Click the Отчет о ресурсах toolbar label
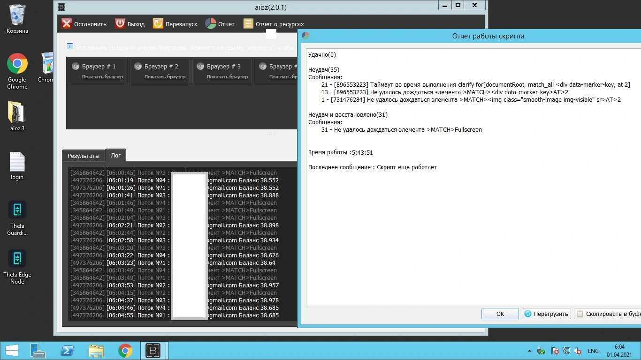 pos(280,24)
